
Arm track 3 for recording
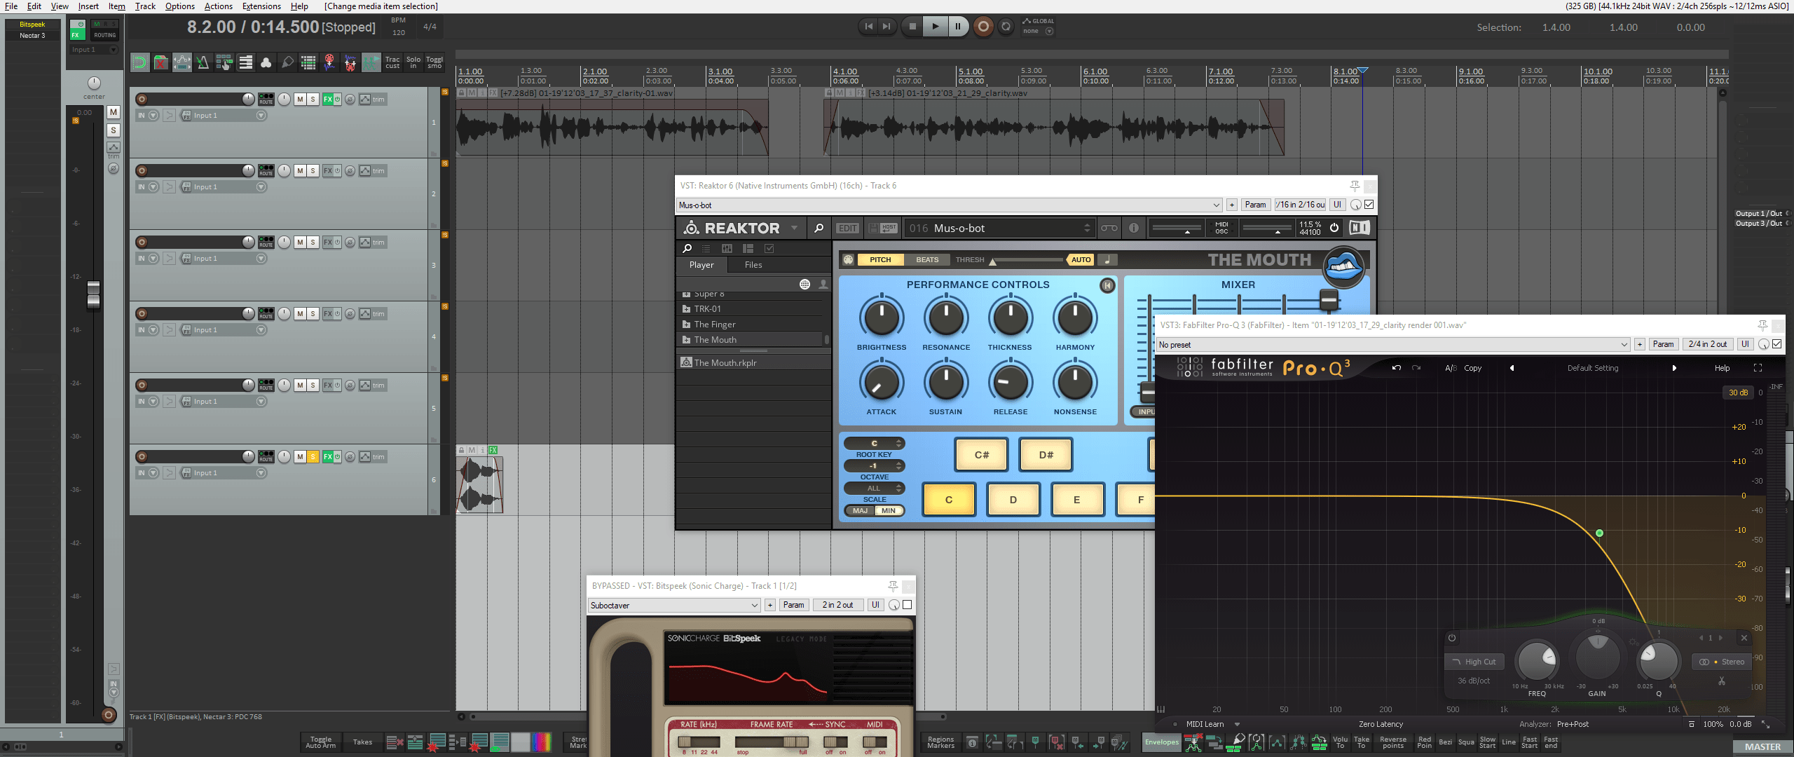pyautogui.click(x=142, y=242)
